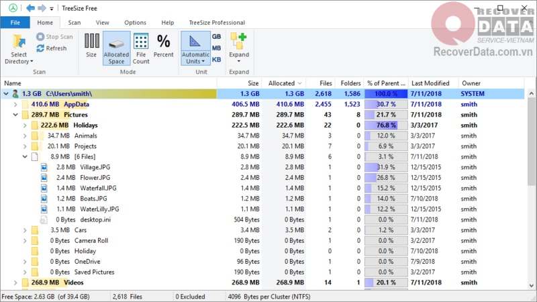This screenshot has height=302, width=537.
Task: Collapse the [6 Files] group
Action: coord(25,157)
